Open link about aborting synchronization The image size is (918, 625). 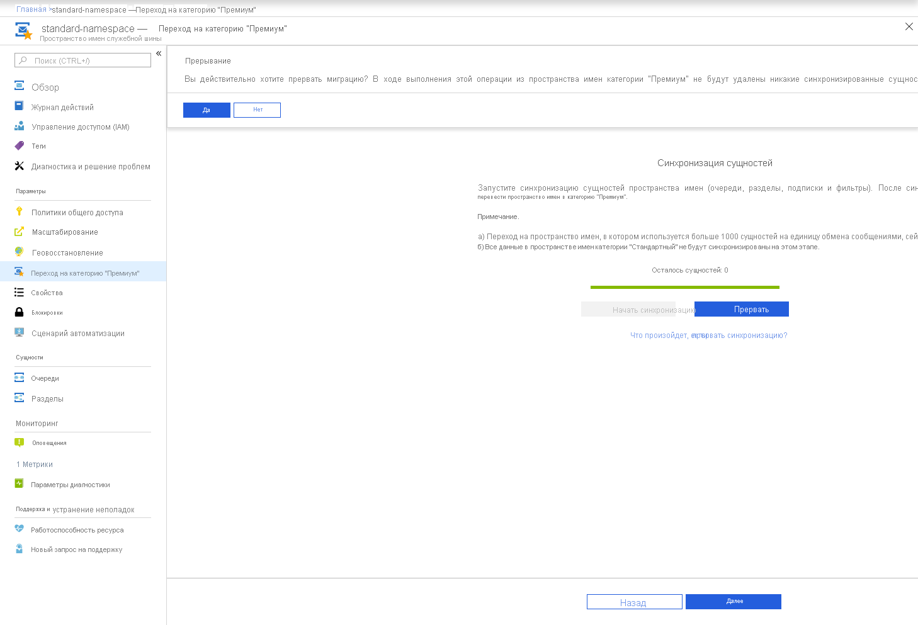coord(709,335)
